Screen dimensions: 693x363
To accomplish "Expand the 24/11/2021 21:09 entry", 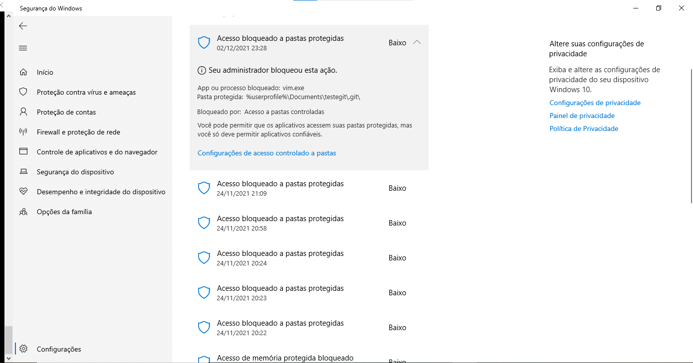I will pyautogui.click(x=309, y=188).
